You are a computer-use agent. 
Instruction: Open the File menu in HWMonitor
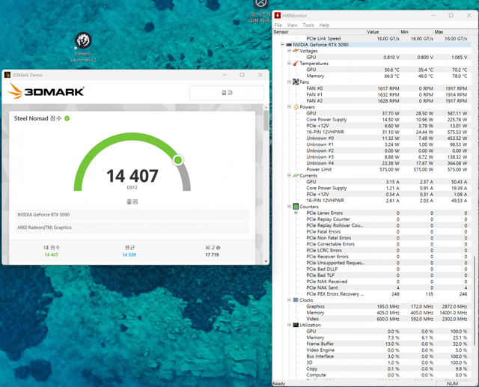tap(278, 25)
